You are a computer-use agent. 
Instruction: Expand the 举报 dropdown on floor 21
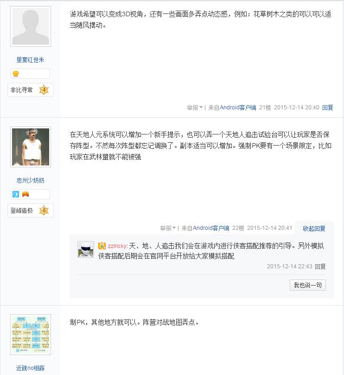click(195, 108)
